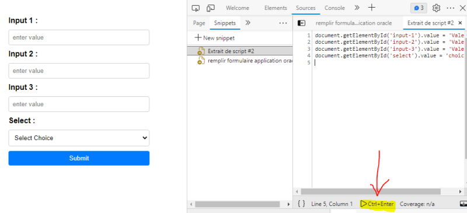467x213 pixels.
Task: Open DevTools settings gear
Action: pos(436,8)
